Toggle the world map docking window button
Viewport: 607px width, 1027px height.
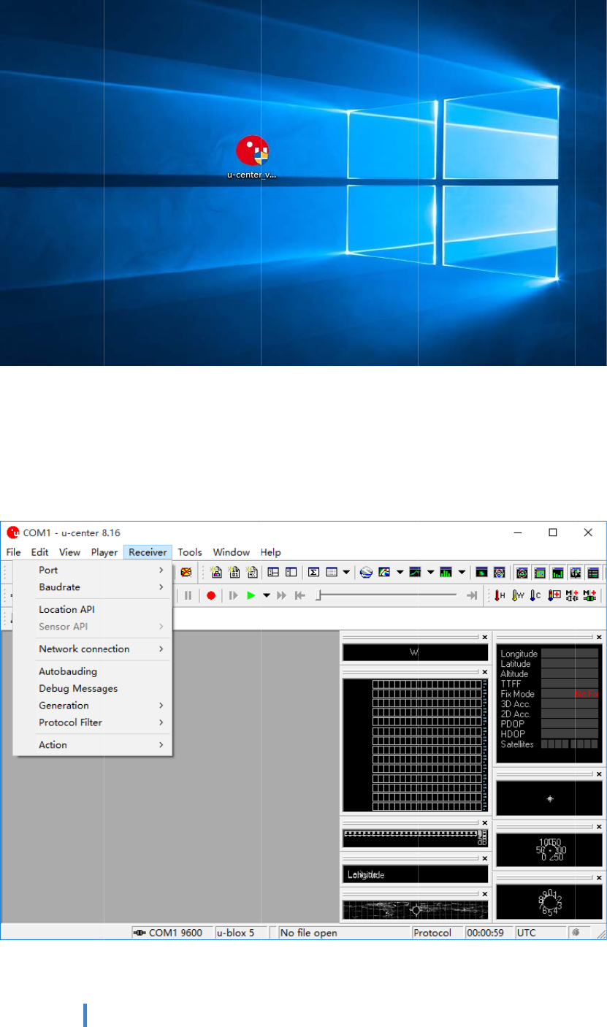[x=576, y=573]
